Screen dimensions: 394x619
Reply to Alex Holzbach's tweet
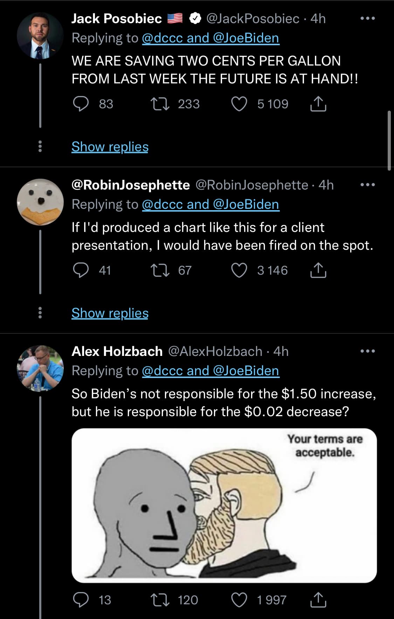click(81, 600)
